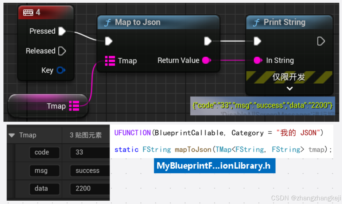
Task: Click the '3 贴图元素' element count text
Action: coord(86,135)
